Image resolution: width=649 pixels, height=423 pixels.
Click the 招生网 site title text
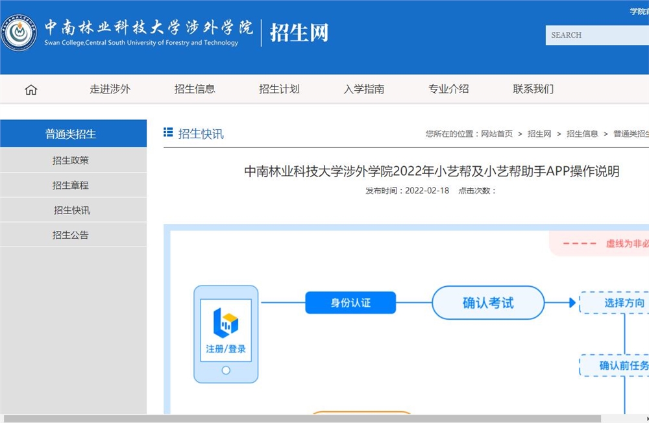(299, 32)
